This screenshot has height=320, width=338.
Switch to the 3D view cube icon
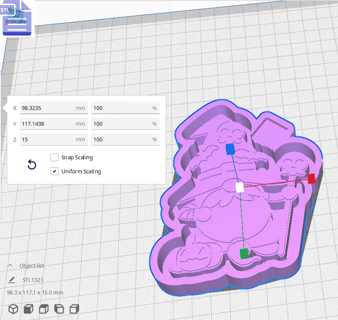click(x=13, y=309)
